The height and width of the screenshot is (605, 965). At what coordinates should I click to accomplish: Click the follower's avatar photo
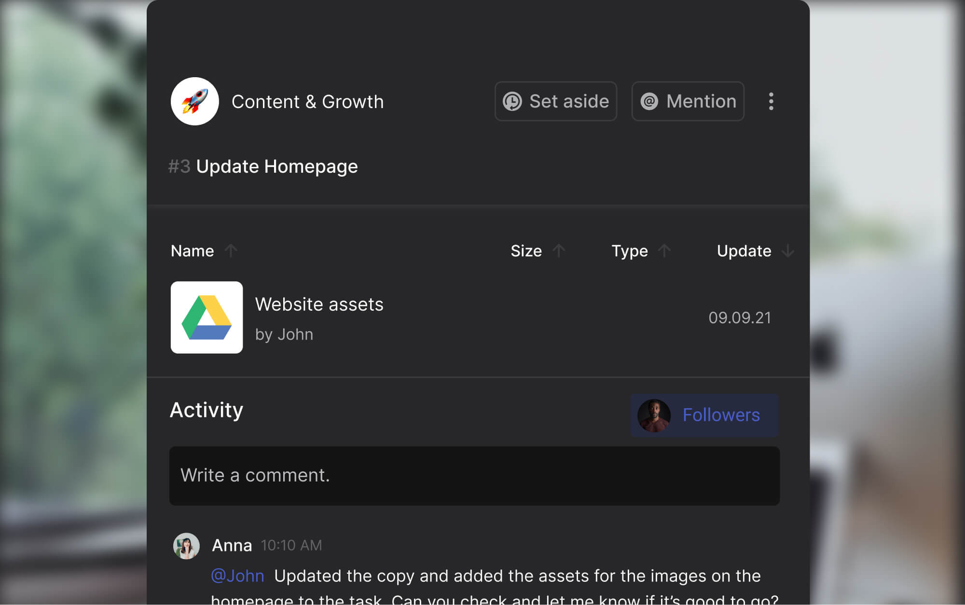[x=654, y=415]
